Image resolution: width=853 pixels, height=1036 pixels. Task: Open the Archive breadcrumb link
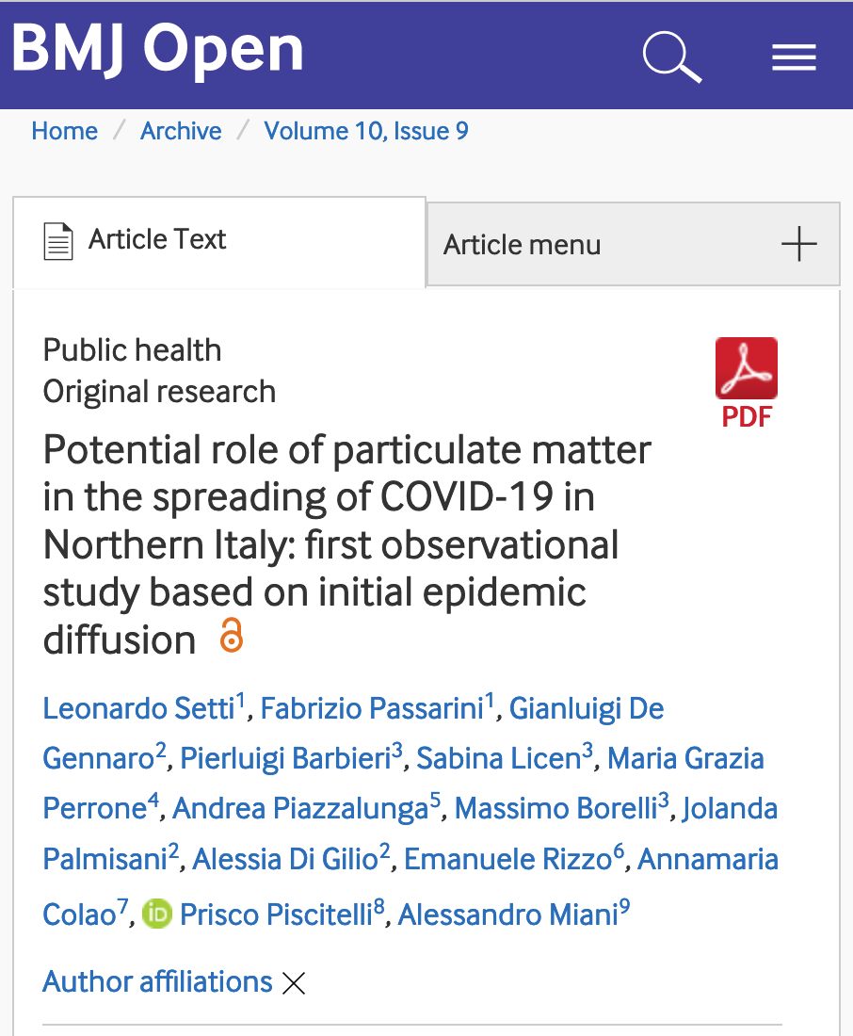click(x=181, y=131)
